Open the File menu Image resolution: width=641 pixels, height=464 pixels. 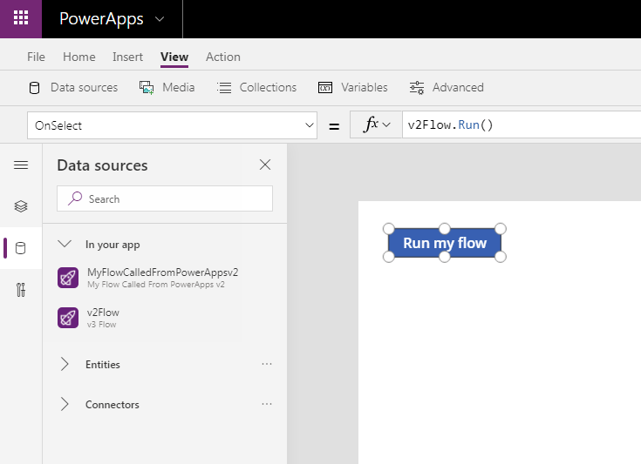tap(36, 57)
